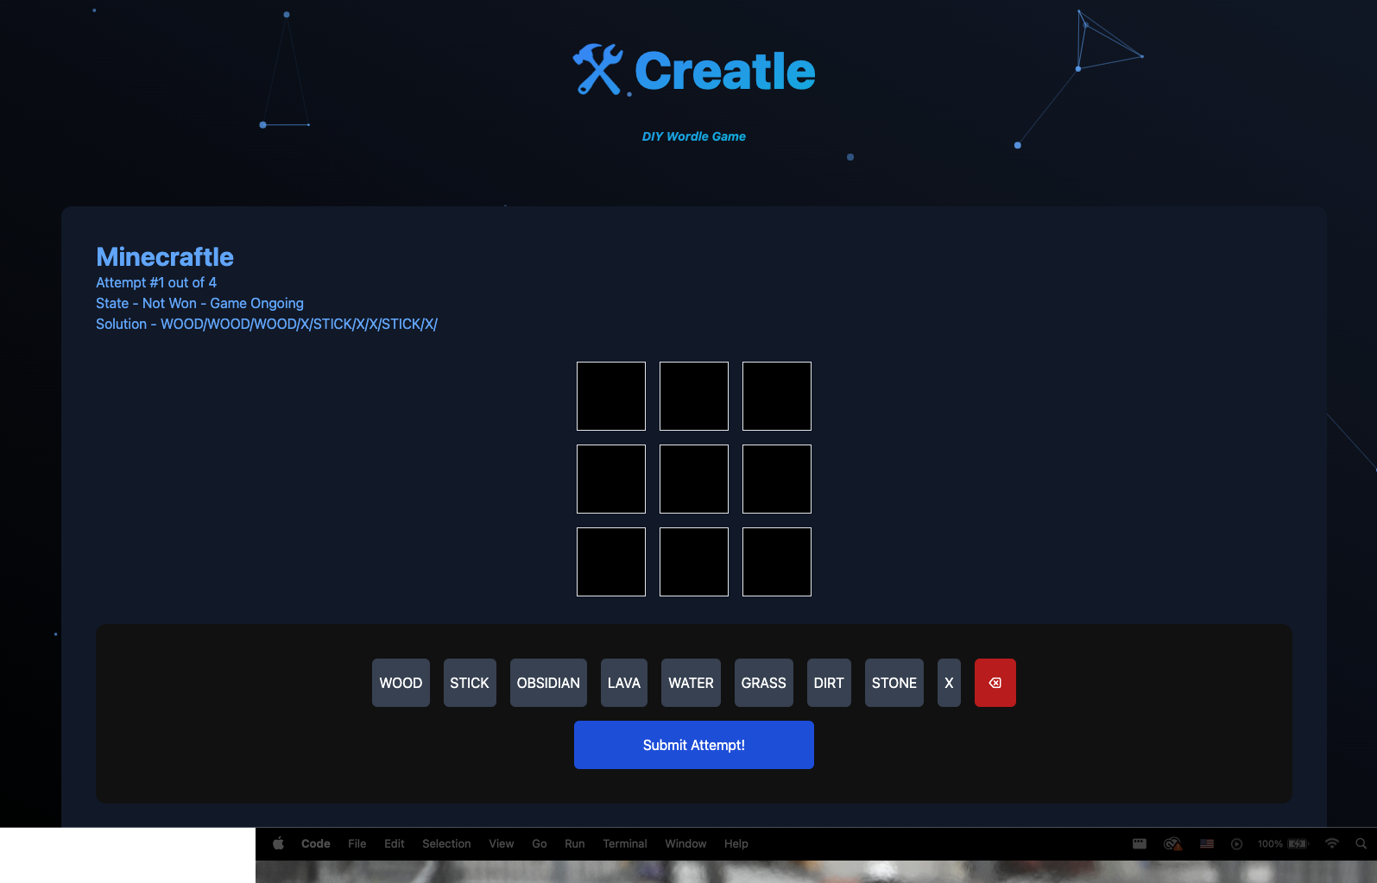This screenshot has height=883, width=1377.
Task: Open the File menu
Action: 357,843
